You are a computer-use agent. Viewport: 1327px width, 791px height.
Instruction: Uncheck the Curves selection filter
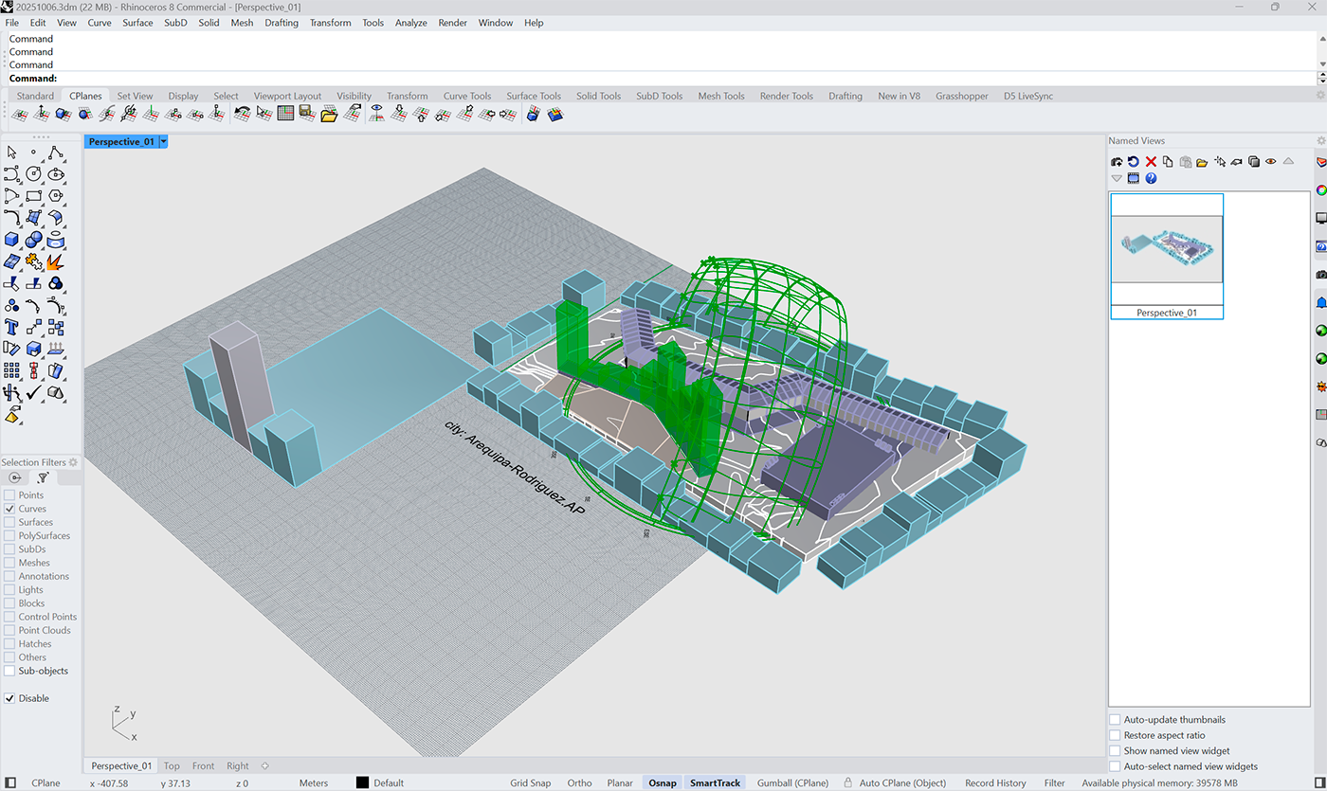9,509
